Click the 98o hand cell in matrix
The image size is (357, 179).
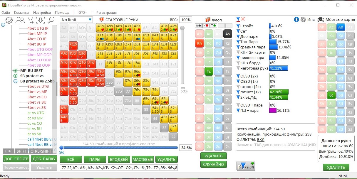(109, 82)
